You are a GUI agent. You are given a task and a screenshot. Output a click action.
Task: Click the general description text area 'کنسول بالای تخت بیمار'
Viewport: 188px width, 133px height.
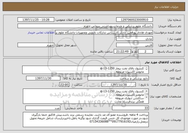tap(86, 70)
